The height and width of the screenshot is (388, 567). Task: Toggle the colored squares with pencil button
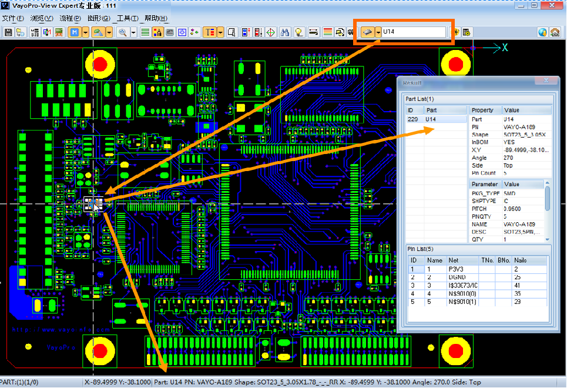tap(157, 32)
